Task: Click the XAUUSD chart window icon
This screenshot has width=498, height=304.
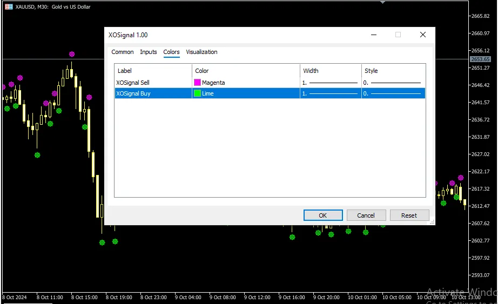Action: pos(9,7)
